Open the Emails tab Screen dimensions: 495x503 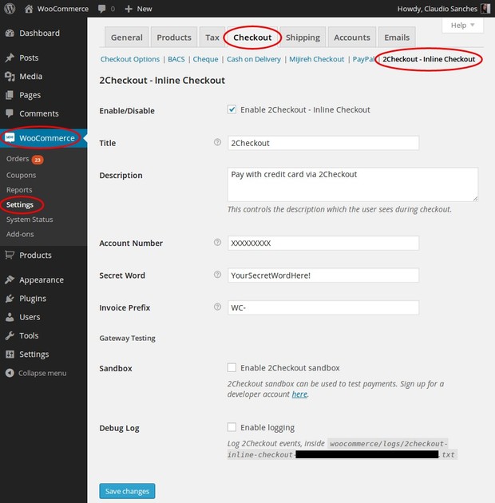(x=397, y=38)
